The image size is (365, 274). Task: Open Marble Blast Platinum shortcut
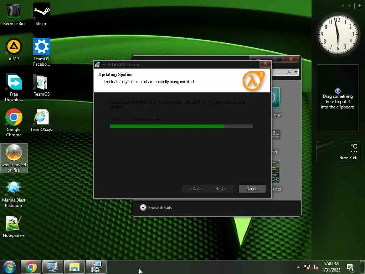14,193
